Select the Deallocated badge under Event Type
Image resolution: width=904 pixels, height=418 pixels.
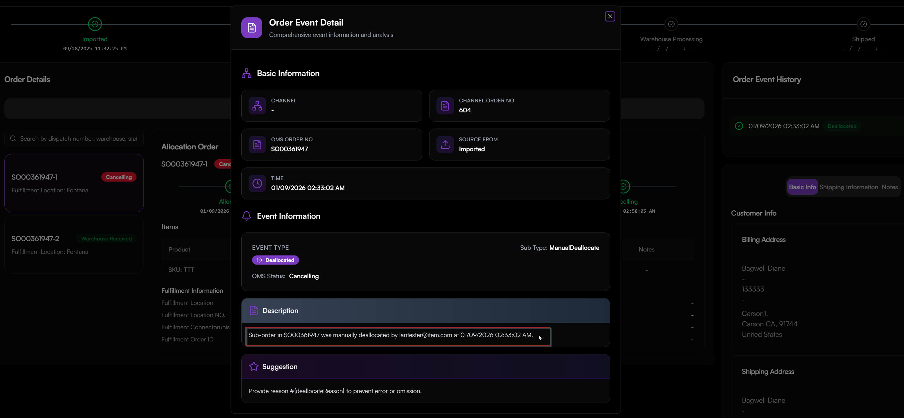coord(276,260)
